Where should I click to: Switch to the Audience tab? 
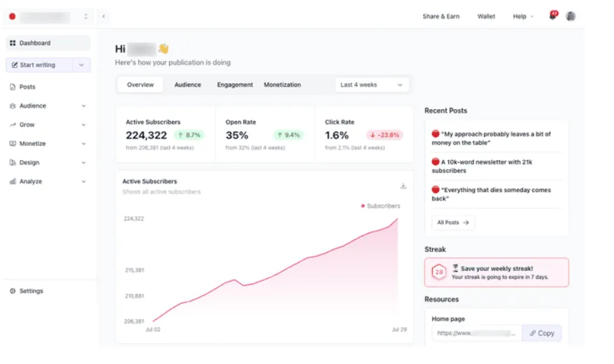click(187, 85)
